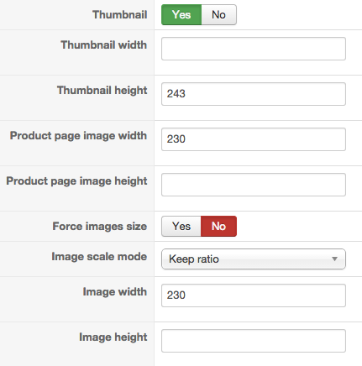This screenshot has height=366, width=362.
Task: Enable Force images size with Yes
Action: point(181,226)
